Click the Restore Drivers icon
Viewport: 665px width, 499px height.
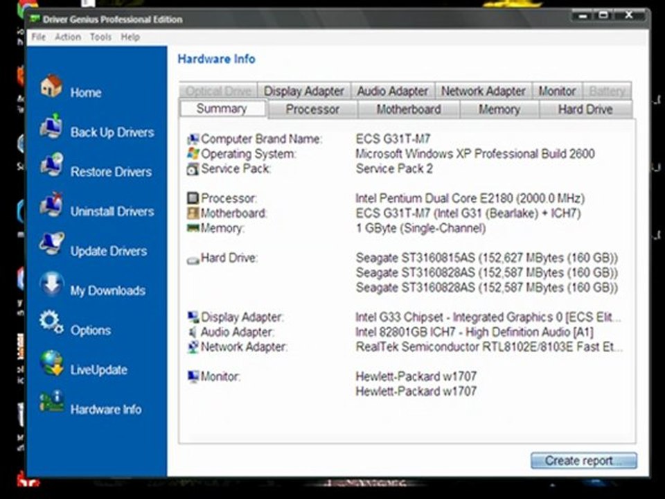(x=51, y=165)
